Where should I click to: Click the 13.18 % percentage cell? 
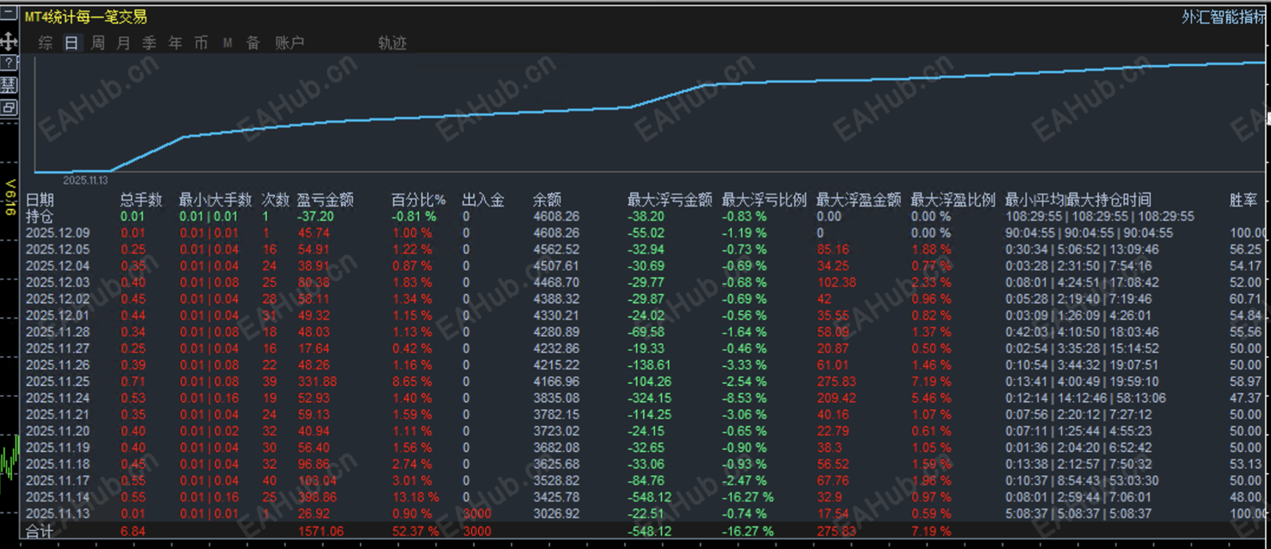point(415,497)
